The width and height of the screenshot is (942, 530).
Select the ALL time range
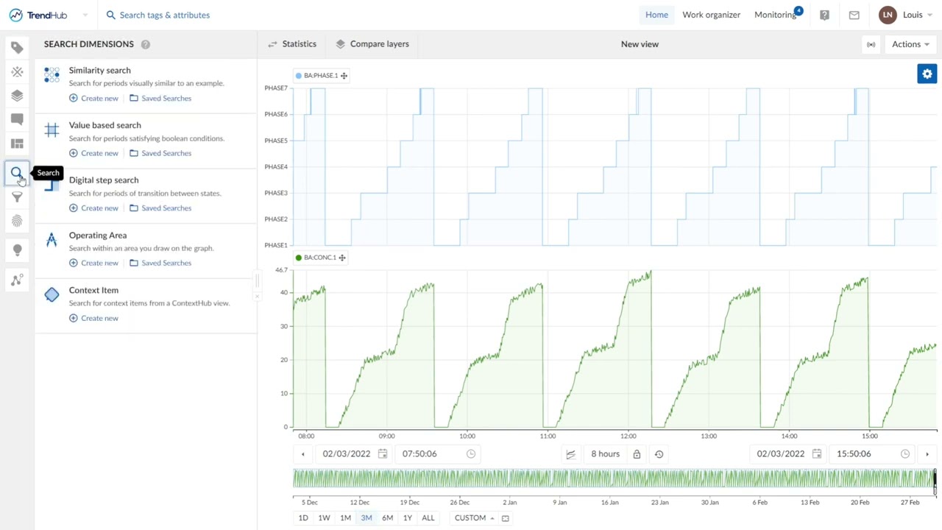428,518
